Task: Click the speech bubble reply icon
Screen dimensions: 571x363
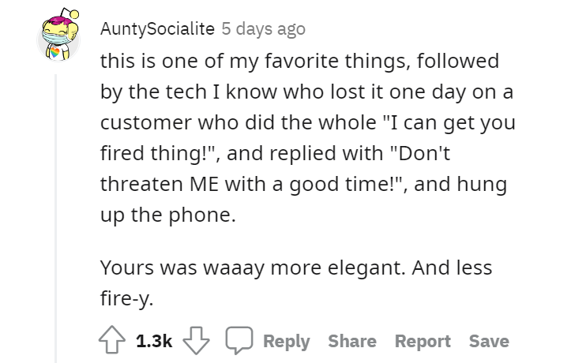Action: [237, 341]
